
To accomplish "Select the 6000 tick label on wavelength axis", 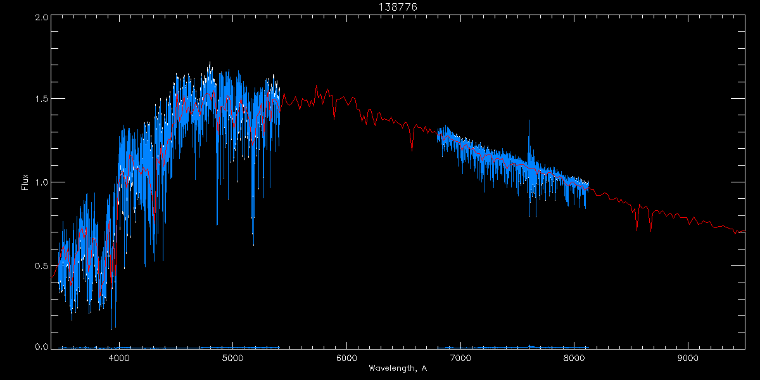I will pyautogui.click(x=346, y=358).
